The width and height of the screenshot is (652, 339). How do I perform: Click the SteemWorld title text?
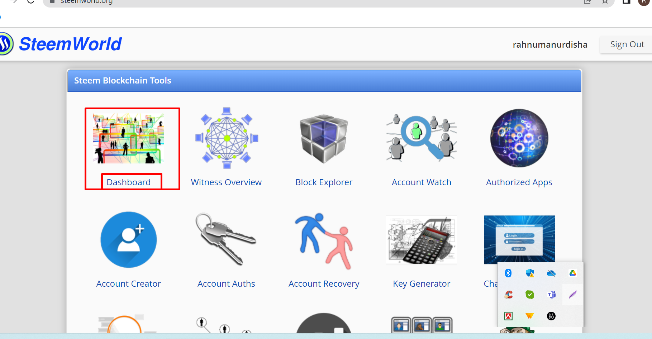coord(70,44)
